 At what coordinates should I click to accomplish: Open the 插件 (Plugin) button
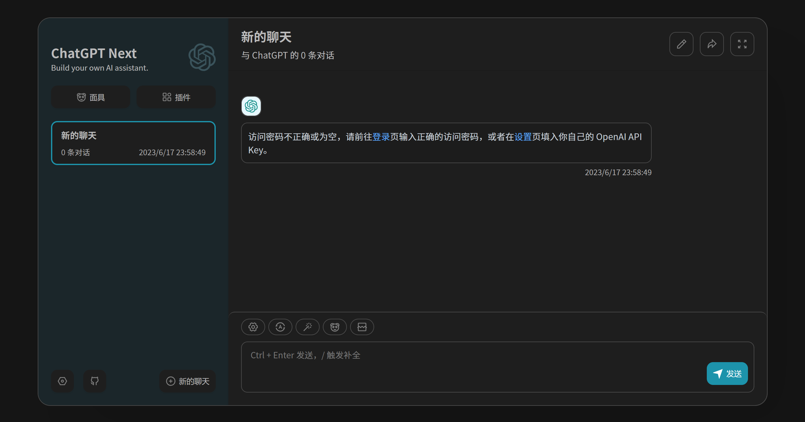point(176,97)
